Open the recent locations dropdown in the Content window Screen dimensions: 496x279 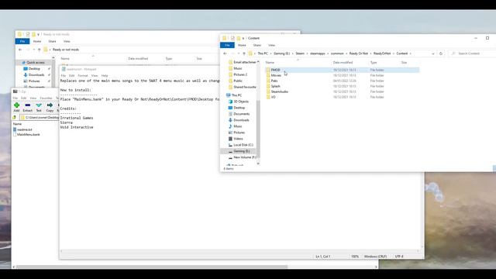point(239,53)
